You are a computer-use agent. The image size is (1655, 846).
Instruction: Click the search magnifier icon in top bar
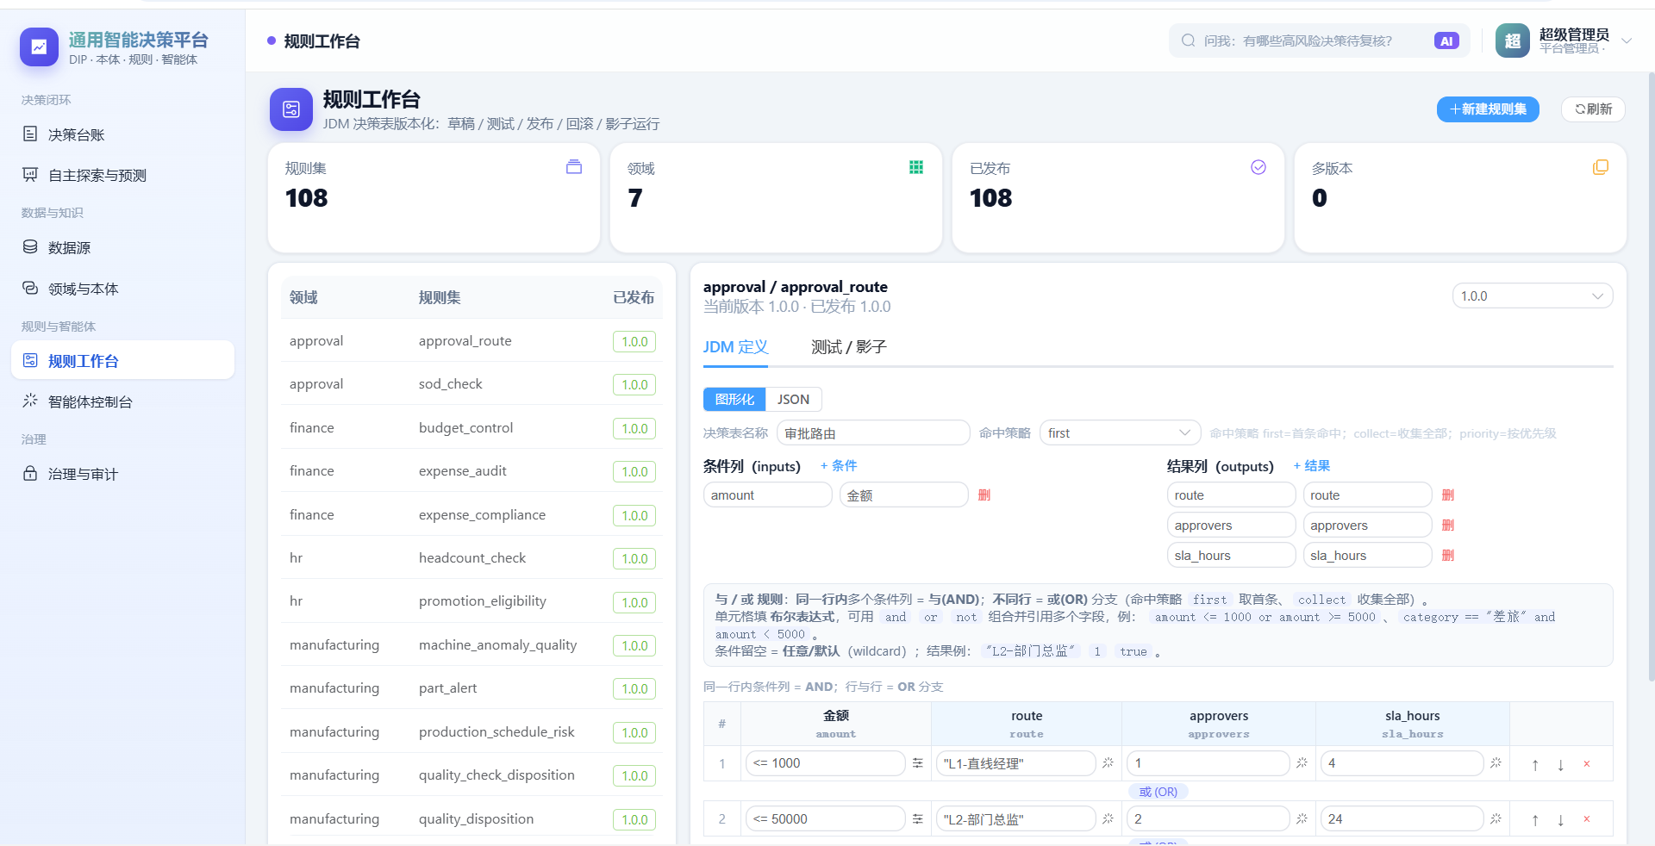point(1189,40)
